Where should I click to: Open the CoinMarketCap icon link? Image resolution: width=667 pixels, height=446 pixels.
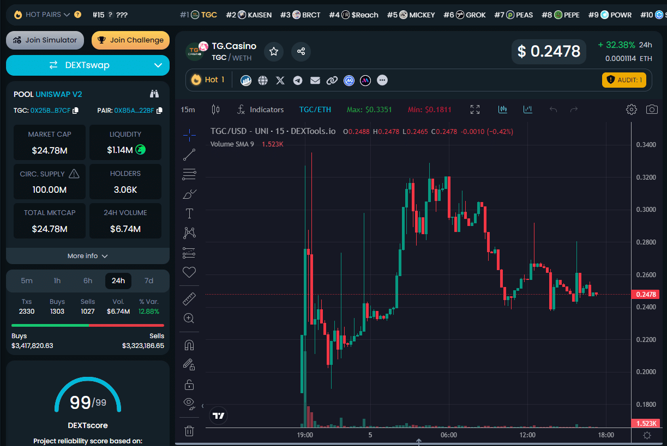click(x=349, y=80)
